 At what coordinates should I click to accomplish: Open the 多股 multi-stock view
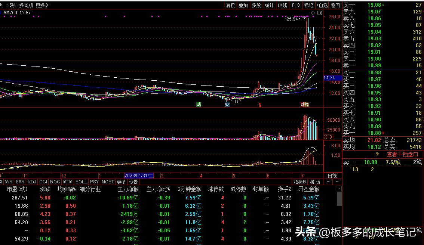[x=256, y=5]
